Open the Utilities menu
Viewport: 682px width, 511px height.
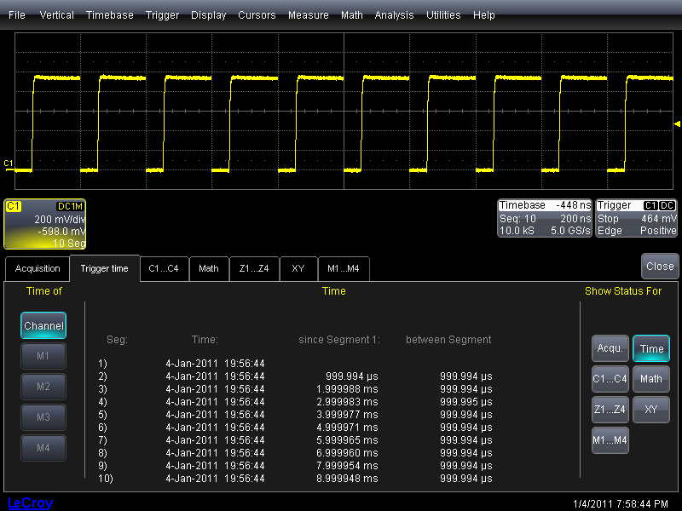(x=443, y=15)
